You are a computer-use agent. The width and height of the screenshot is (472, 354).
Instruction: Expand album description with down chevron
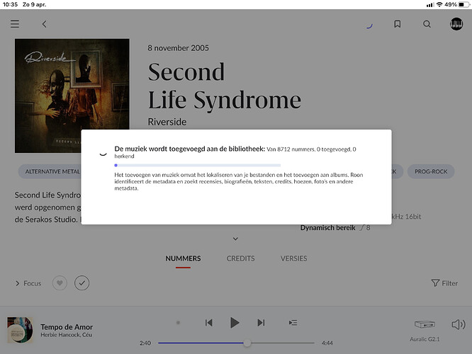tap(236, 239)
